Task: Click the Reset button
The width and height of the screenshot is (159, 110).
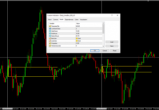Action: pos(115,51)
